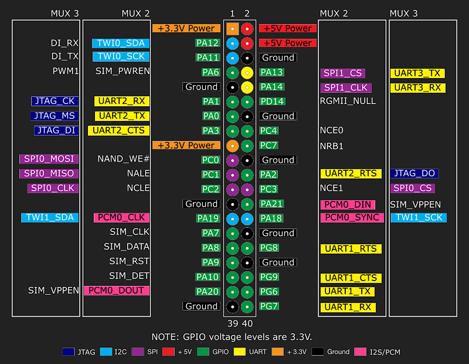469x364 pixels.
Task: Click the +5V red legend swatch
Action: [169, 352]
